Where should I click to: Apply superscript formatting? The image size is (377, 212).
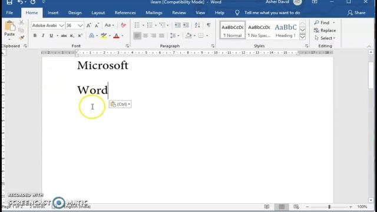point(80,36)
